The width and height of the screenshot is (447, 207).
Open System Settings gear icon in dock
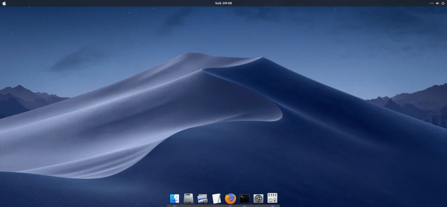pos(258,198)
